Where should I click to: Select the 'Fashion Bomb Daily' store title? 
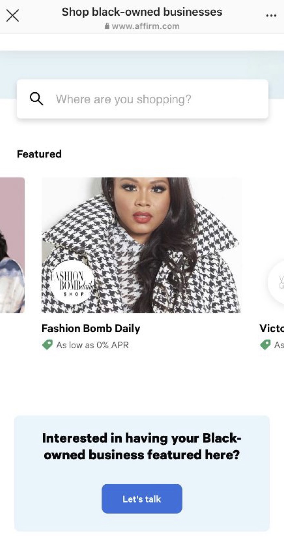pyautogui.click(x=91, y=328)
